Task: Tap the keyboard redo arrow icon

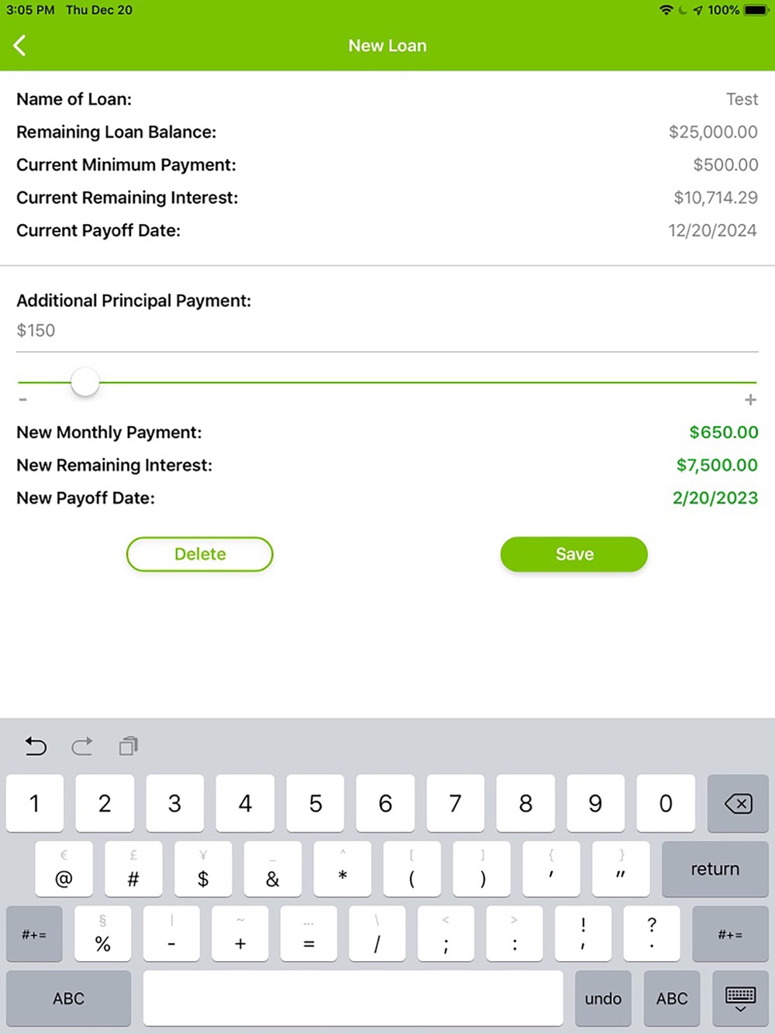Action: 82,746
